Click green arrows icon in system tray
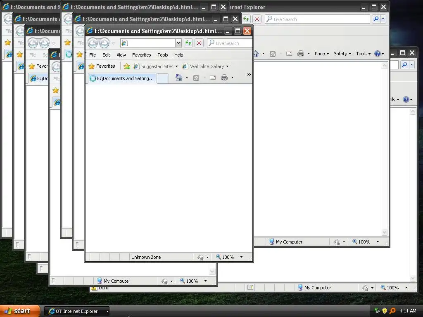 click(377, 310)
